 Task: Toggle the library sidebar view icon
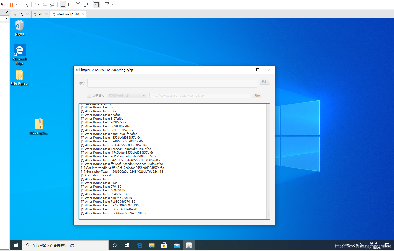coord(63,5)
